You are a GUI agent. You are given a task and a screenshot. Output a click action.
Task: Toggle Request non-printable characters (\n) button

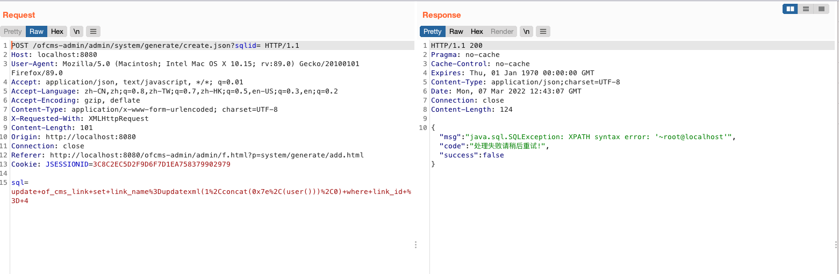point(77,32)
